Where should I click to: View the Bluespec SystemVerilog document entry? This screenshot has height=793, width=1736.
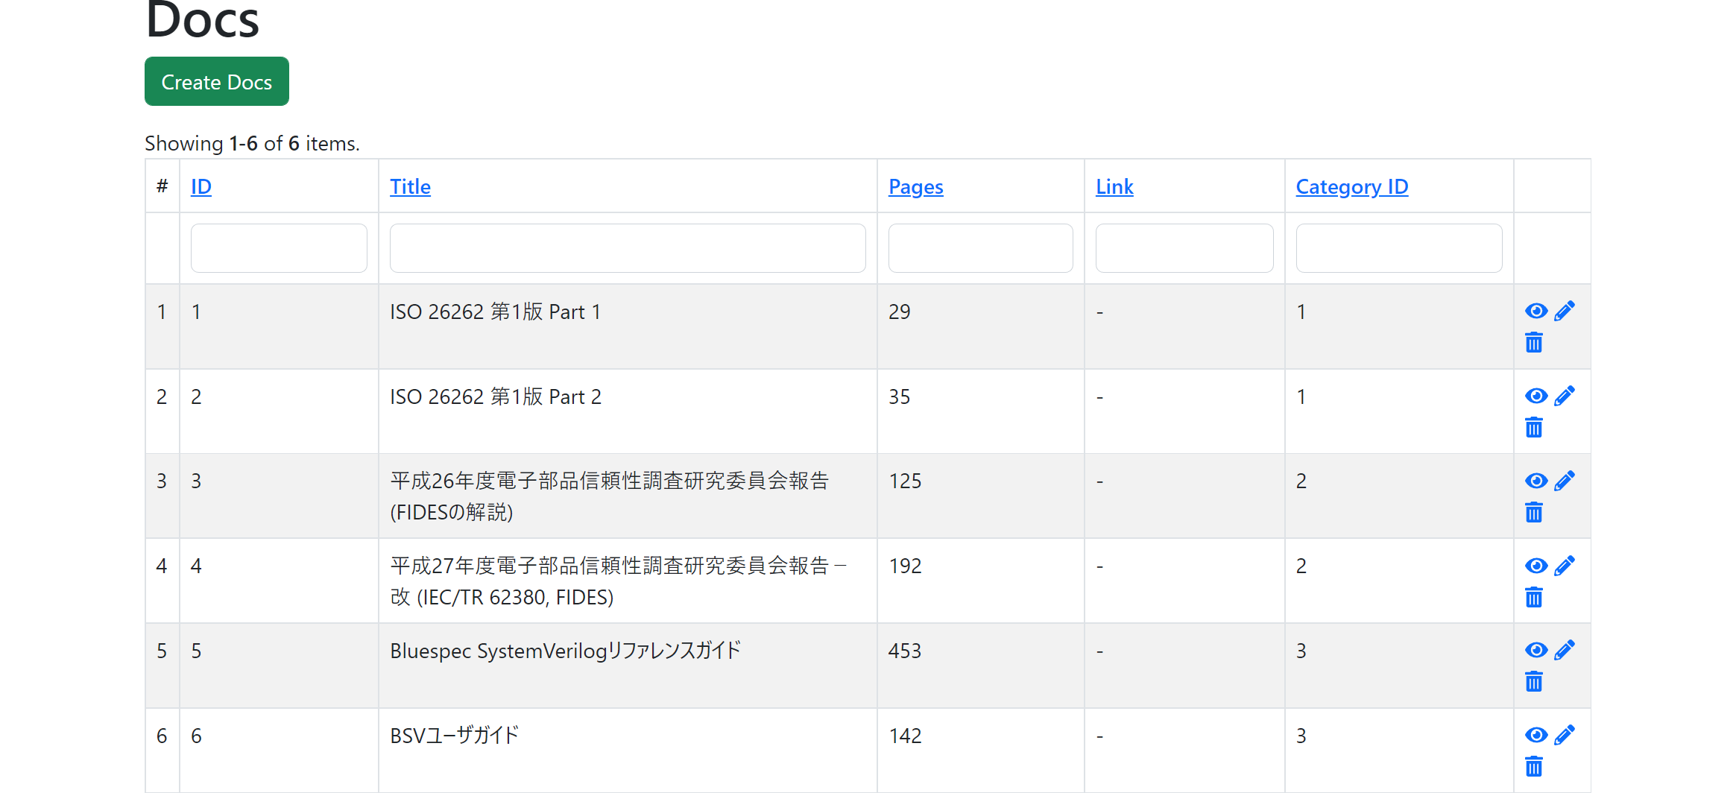click(x=1535, y=650)
